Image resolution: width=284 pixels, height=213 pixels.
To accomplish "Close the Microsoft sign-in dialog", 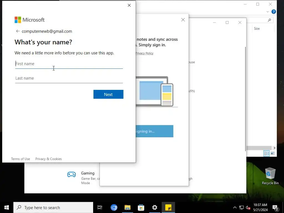I will [129, 5].
